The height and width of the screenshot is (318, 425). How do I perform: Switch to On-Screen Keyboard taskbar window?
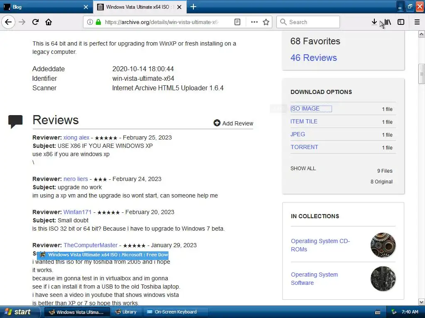176,312
